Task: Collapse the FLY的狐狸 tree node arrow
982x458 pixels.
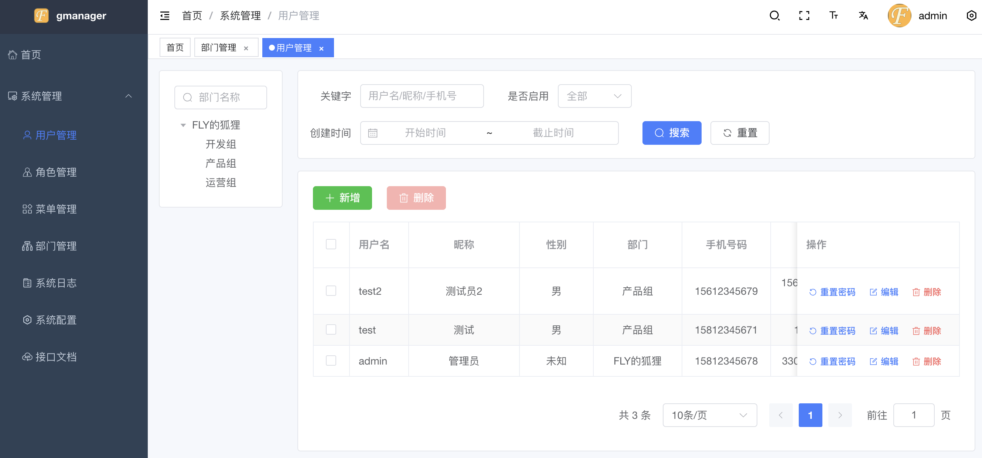Action: point(183,125)
